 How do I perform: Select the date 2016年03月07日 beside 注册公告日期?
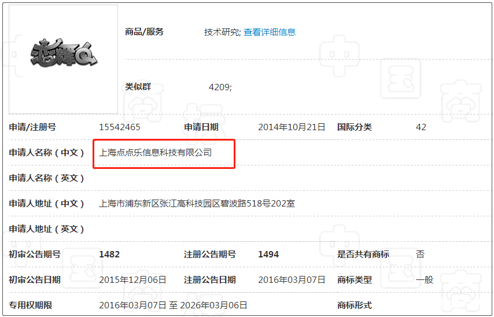pos(292,280)
